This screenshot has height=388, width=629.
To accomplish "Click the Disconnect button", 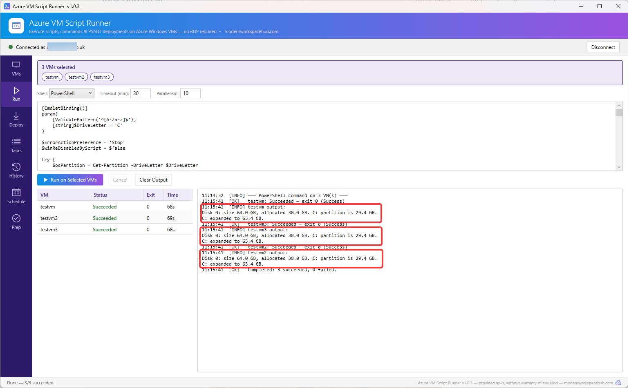I will [603, 47].
